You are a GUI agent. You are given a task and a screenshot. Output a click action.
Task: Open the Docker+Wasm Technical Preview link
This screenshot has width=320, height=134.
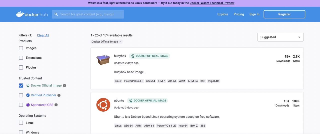pyautogui.click(x=212, y=3)
